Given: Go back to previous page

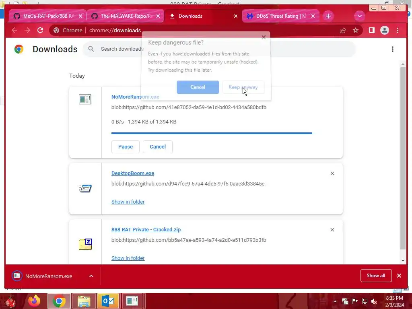Looking at the screenshot, I should [x=14, y=31].
